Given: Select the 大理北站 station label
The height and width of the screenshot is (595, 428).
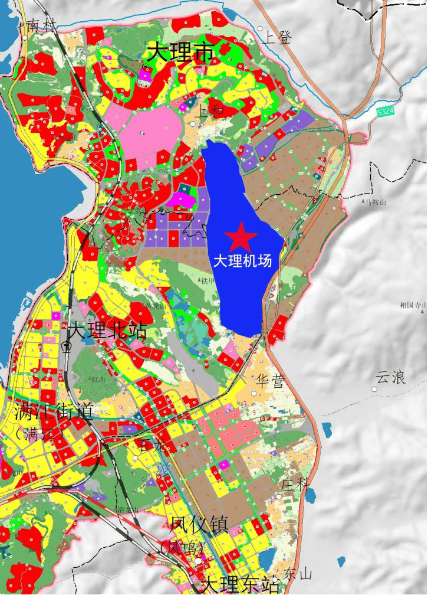Looking at the screenshot, I should (108, 330).
